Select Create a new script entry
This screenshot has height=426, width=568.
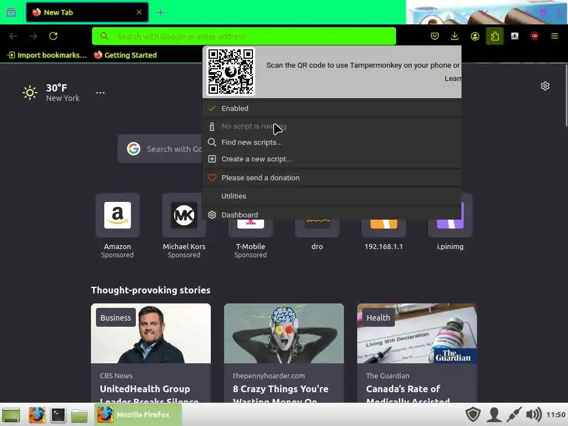pos(332,159)
